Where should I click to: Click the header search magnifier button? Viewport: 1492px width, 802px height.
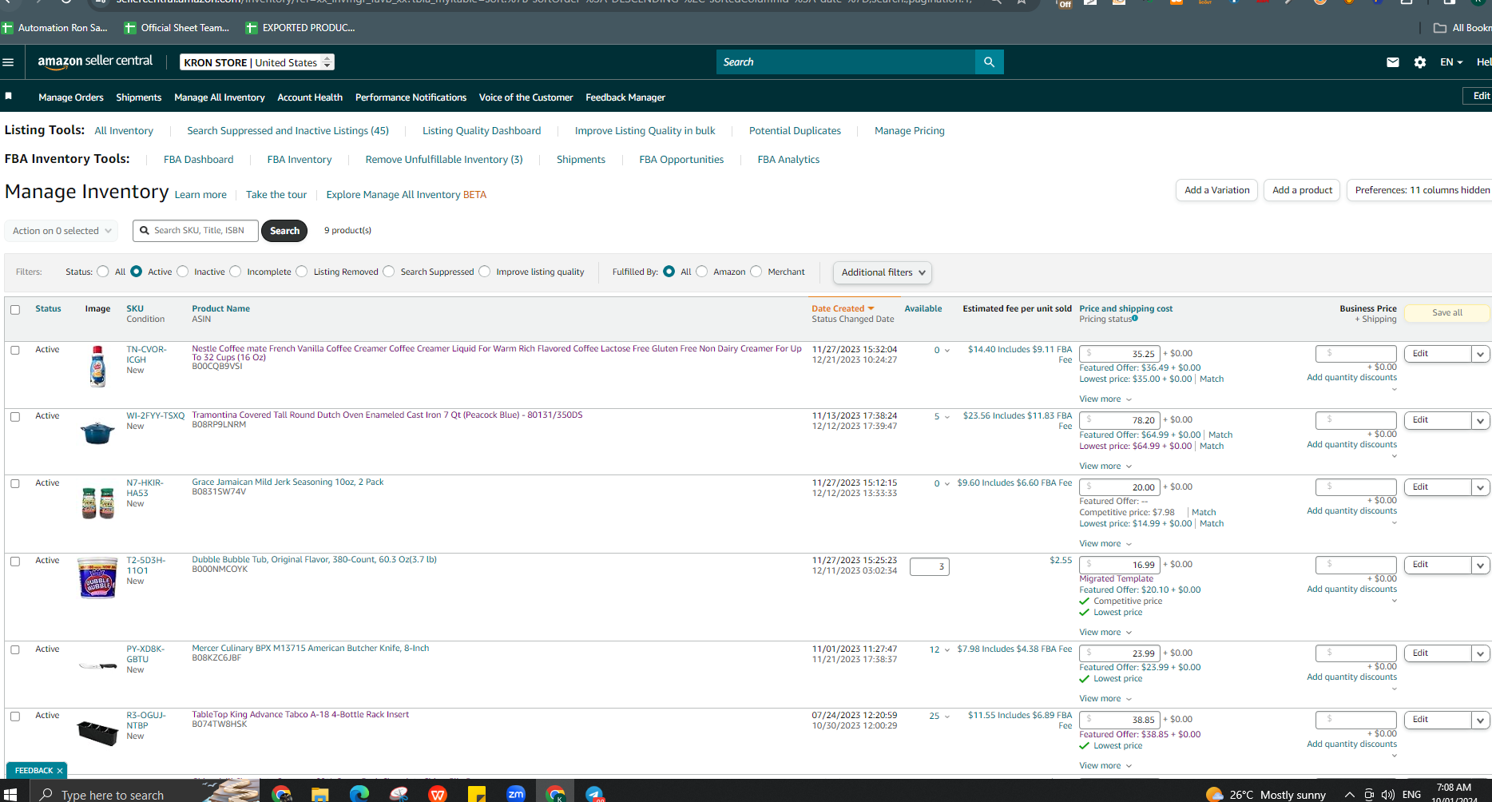click(989, 62)
